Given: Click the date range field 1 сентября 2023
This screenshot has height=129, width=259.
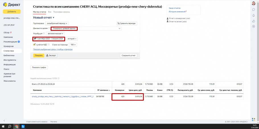Looking at the screenshot, I should tap(49, 39).
